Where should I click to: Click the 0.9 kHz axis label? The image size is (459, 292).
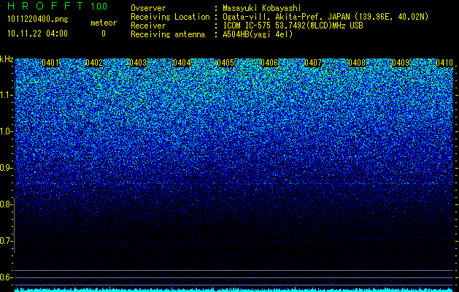tap(7, 168)
